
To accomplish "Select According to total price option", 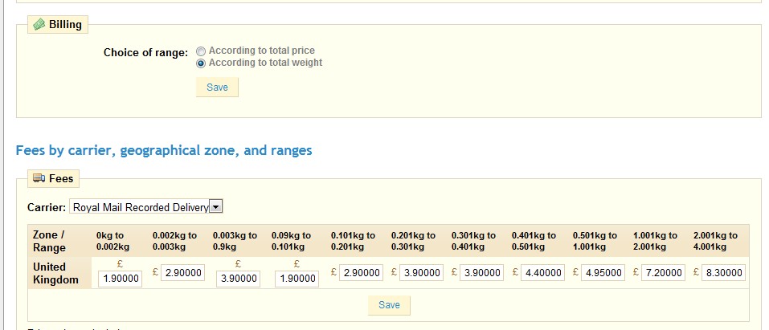I will pyautogui.click(x=201, y=51).
